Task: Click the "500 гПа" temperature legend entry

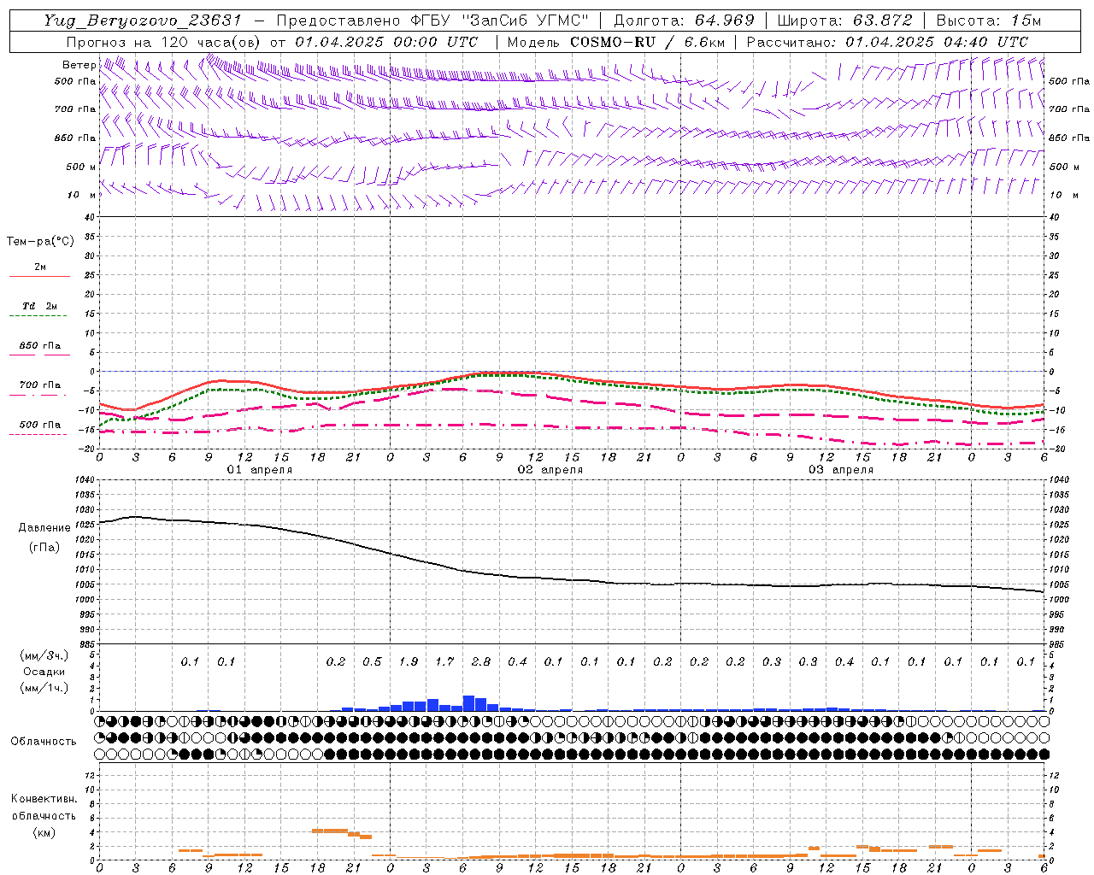Action: [40, 425]
